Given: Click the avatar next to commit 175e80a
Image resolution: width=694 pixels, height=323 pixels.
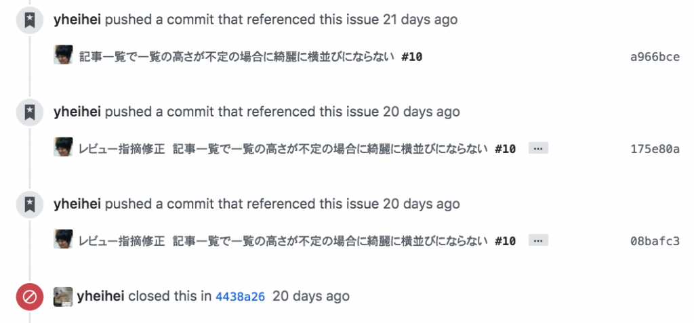Looking at the screenshot, I should [63, 147].
